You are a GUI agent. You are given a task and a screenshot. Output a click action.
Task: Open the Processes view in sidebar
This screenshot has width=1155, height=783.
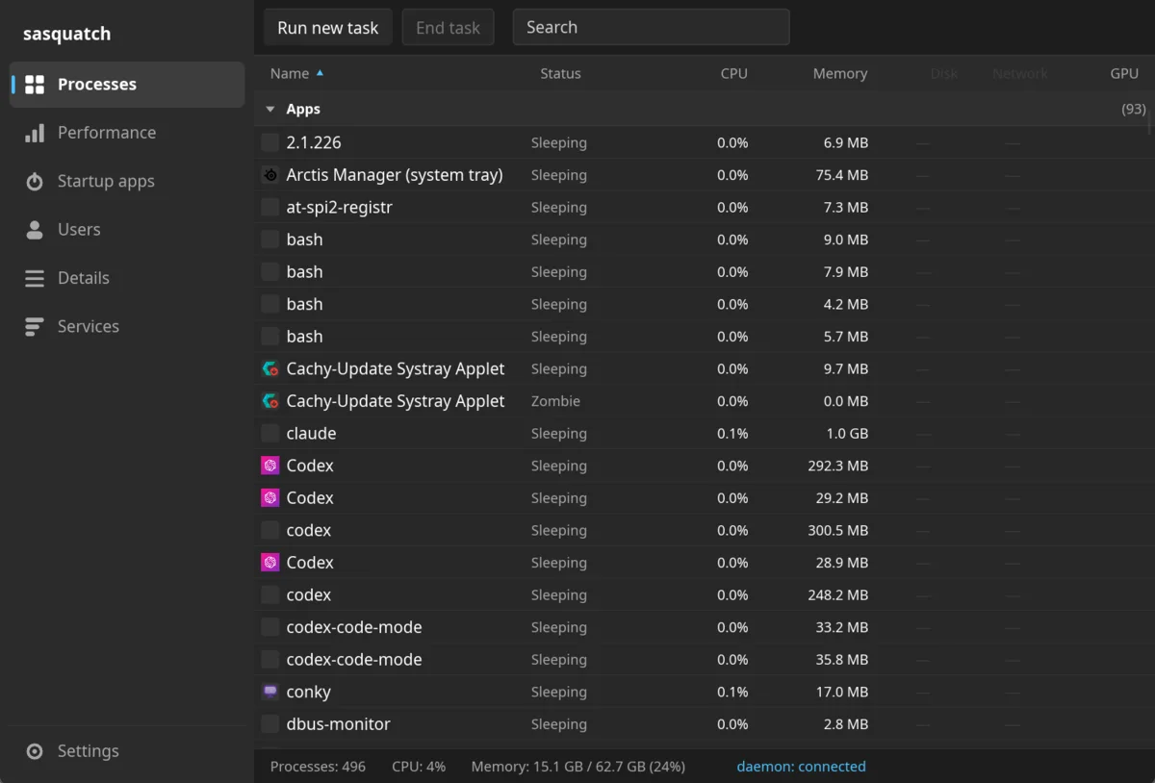(x=127, y=85)
